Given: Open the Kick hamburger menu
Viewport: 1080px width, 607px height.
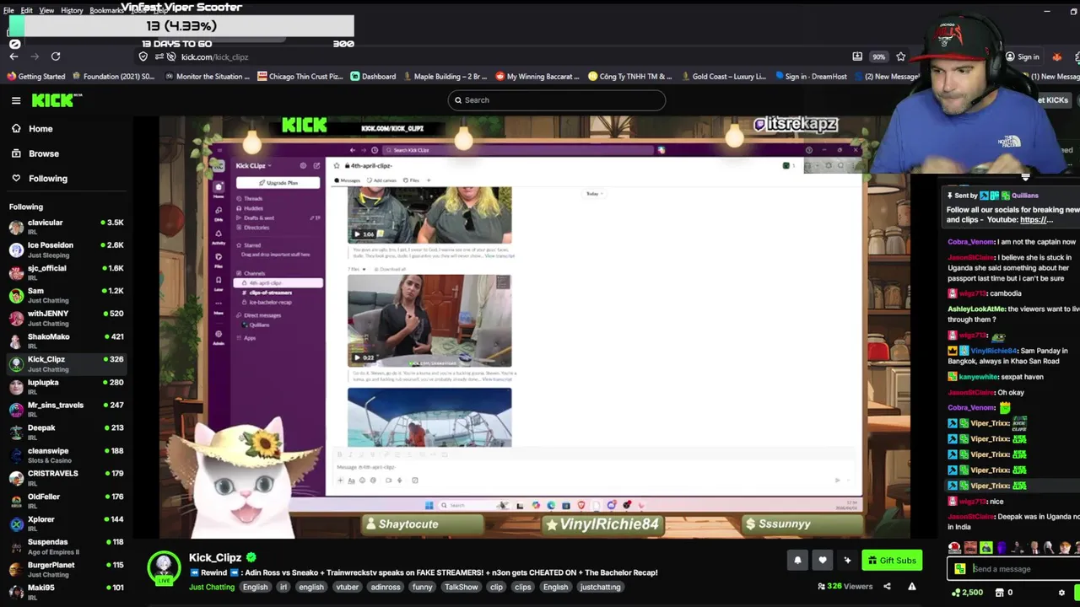Looking at the screenshot, I should 16,100.
